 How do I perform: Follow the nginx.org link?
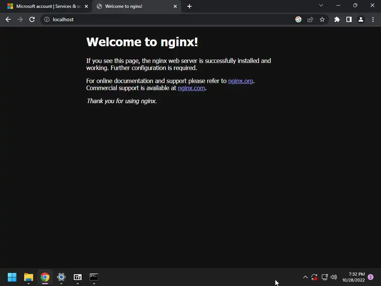(x=240, y=81)
